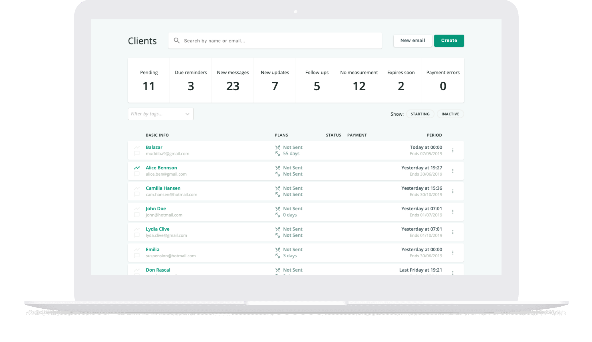Open the Filter by tags dropdown

pos(160,114)
